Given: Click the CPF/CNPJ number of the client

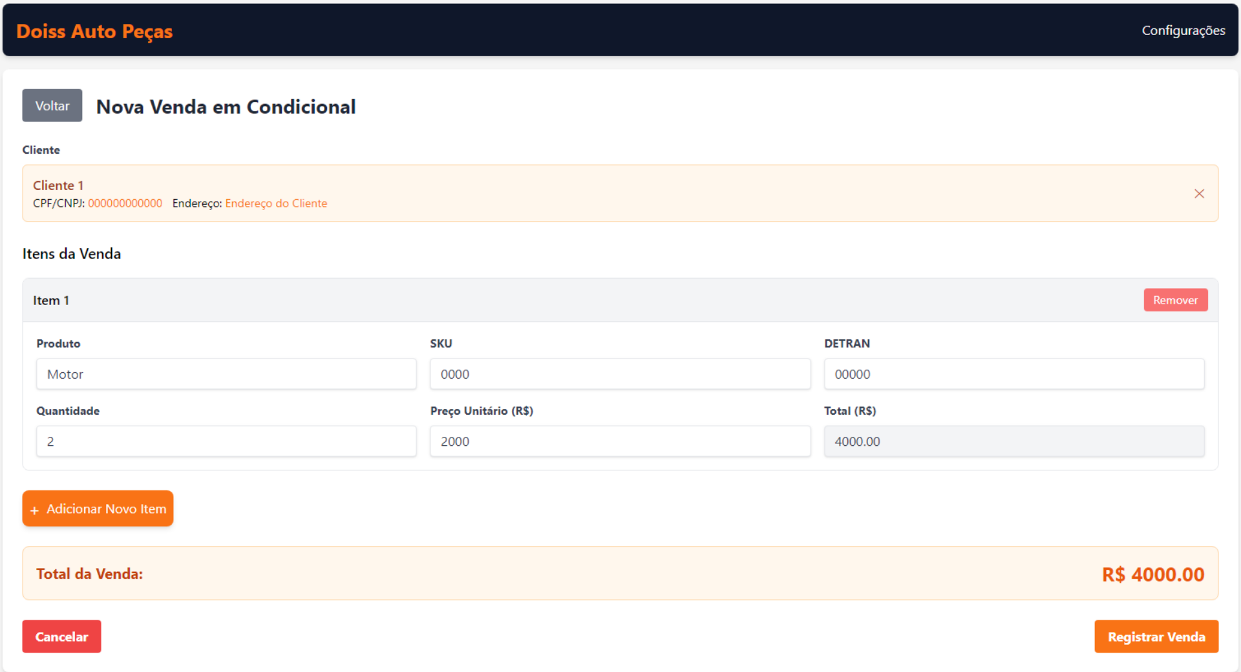Looking at the screenshot, I should [x=125, y=204].
